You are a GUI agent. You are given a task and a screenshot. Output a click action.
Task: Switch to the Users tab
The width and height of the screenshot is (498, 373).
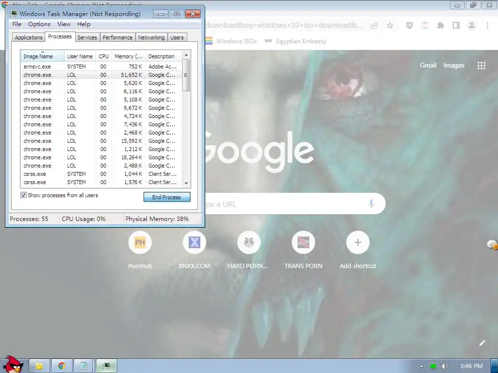[177, 37]
